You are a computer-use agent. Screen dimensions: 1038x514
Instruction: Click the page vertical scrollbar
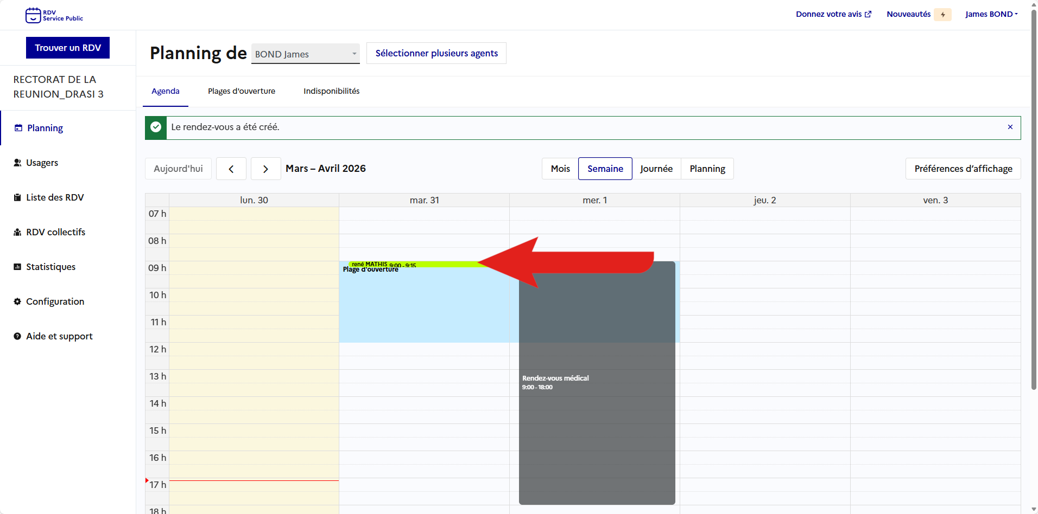[1034, 200]
